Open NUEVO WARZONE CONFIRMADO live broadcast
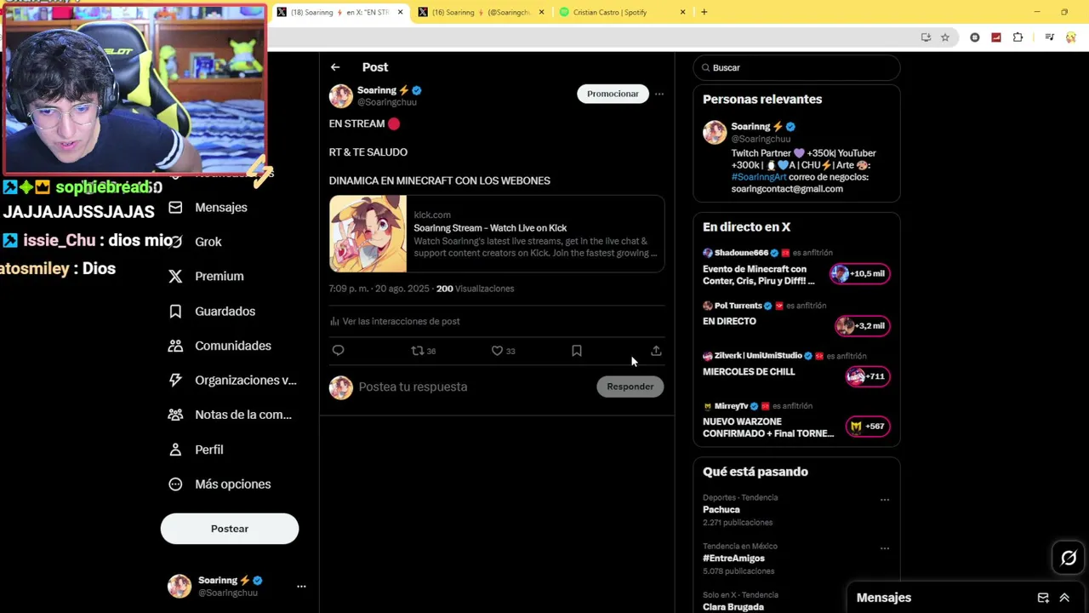This screenshot has height=613, width=1089. pyautogui.click(x=768, y=427)
